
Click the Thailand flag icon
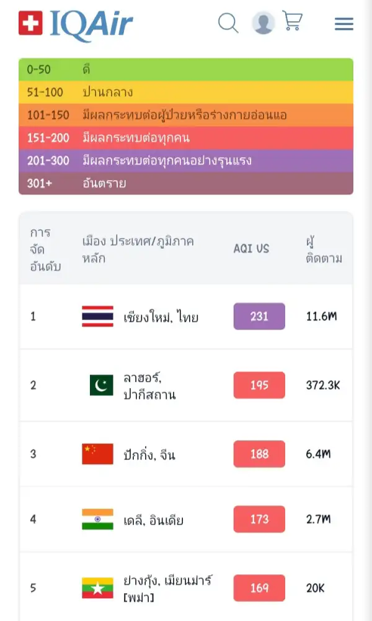coord(97,317)
